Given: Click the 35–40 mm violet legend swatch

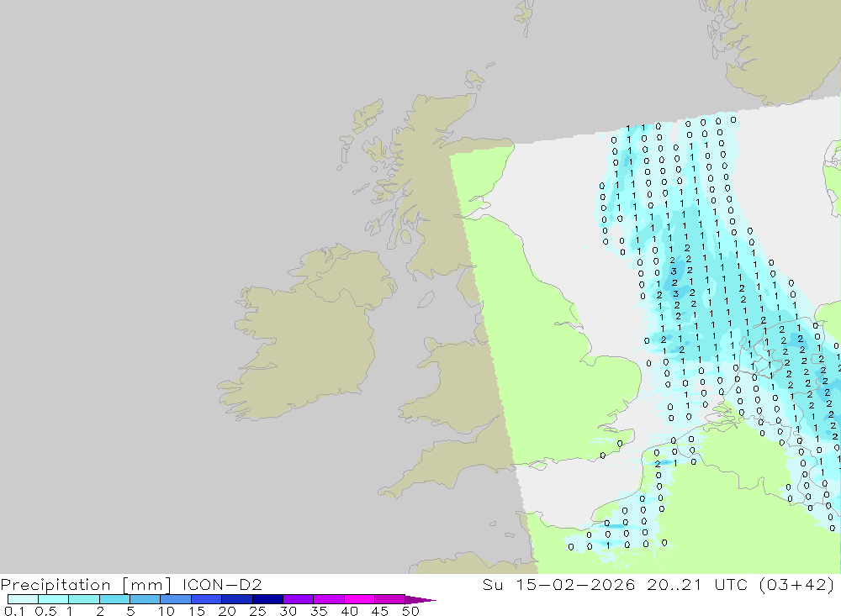Looking at the screenshot, I should [x=328, y=599].
